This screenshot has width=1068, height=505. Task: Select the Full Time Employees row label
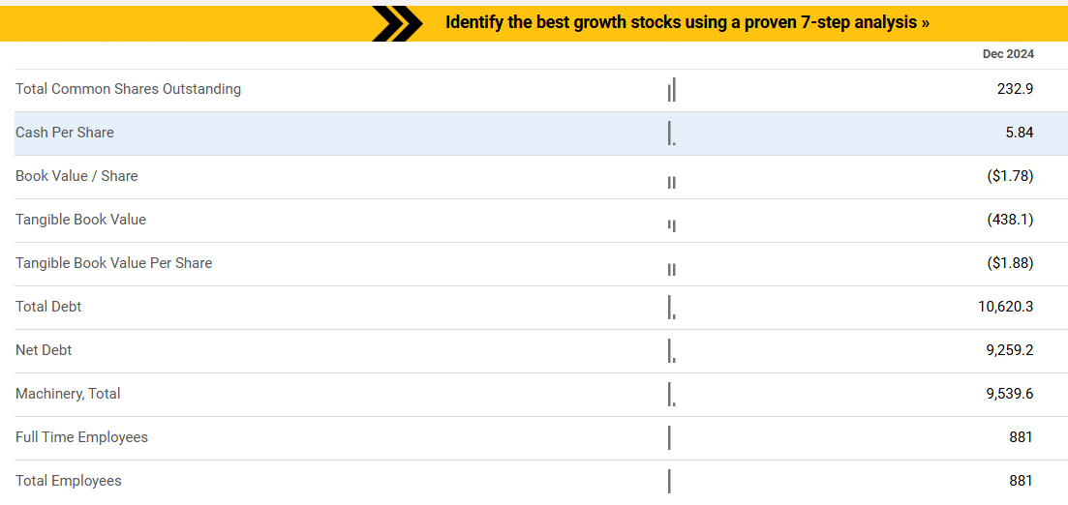[81, 437]
